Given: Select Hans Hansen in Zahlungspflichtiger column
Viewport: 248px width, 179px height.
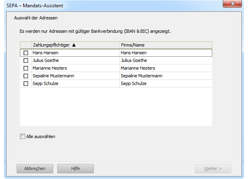Looking at the screenshot, I should click(x=46, y=53).
